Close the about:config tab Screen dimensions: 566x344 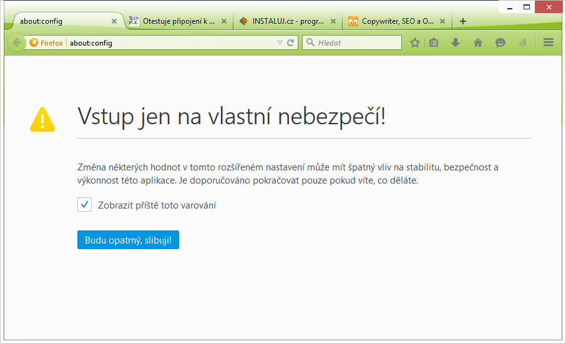[x=114, y=21]
